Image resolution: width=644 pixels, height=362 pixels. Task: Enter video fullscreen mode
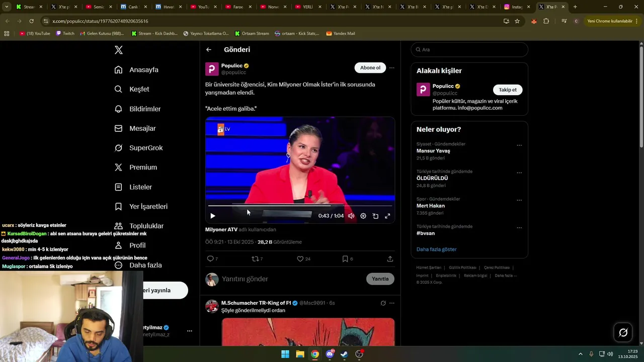387,216
